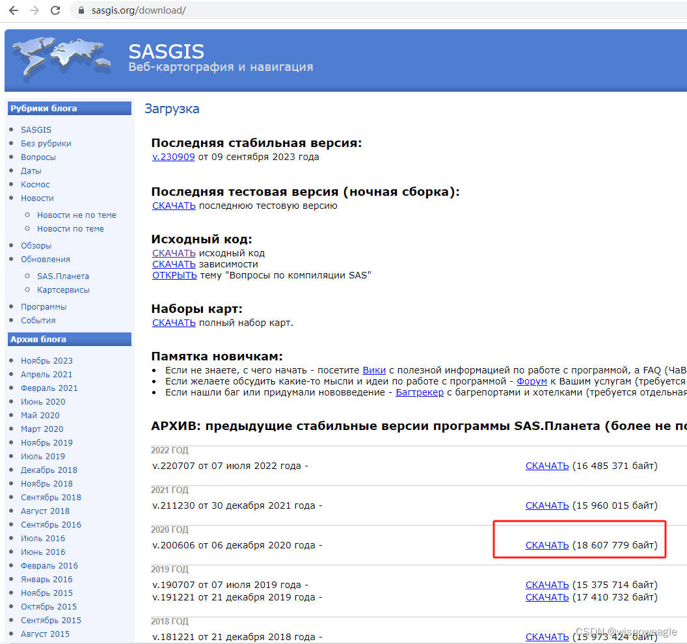
Task: Open archive Октябрь 2015
Action: coord(49,607)
